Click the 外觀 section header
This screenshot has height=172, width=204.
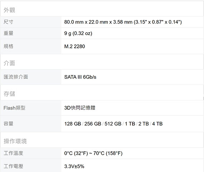pos(9,10)
